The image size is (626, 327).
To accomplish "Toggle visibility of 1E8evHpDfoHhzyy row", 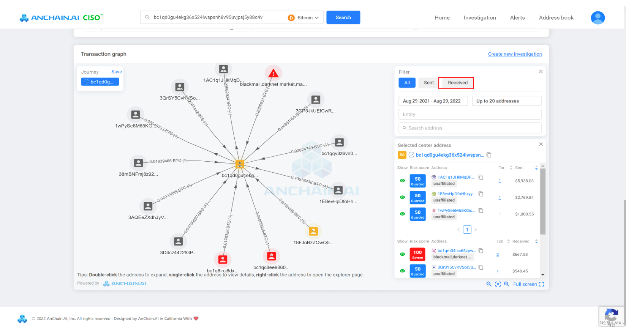I will pyautogui.click(x=402, y=197).
